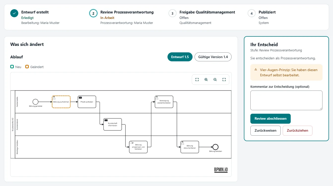This screenshot has width=333, height=186.
Task: Click the frame icon right of zoom-out
Action: 224,80
